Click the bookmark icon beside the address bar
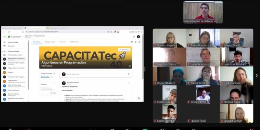The height and width of the screenshot is (130, 260). tap(23, 32)
